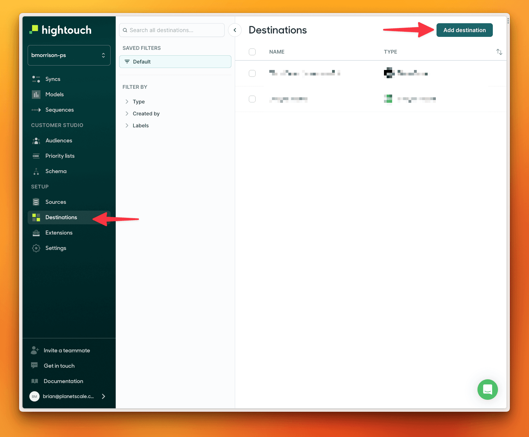
Task: Click the Models bar chart icon
Action: [36, 95]
